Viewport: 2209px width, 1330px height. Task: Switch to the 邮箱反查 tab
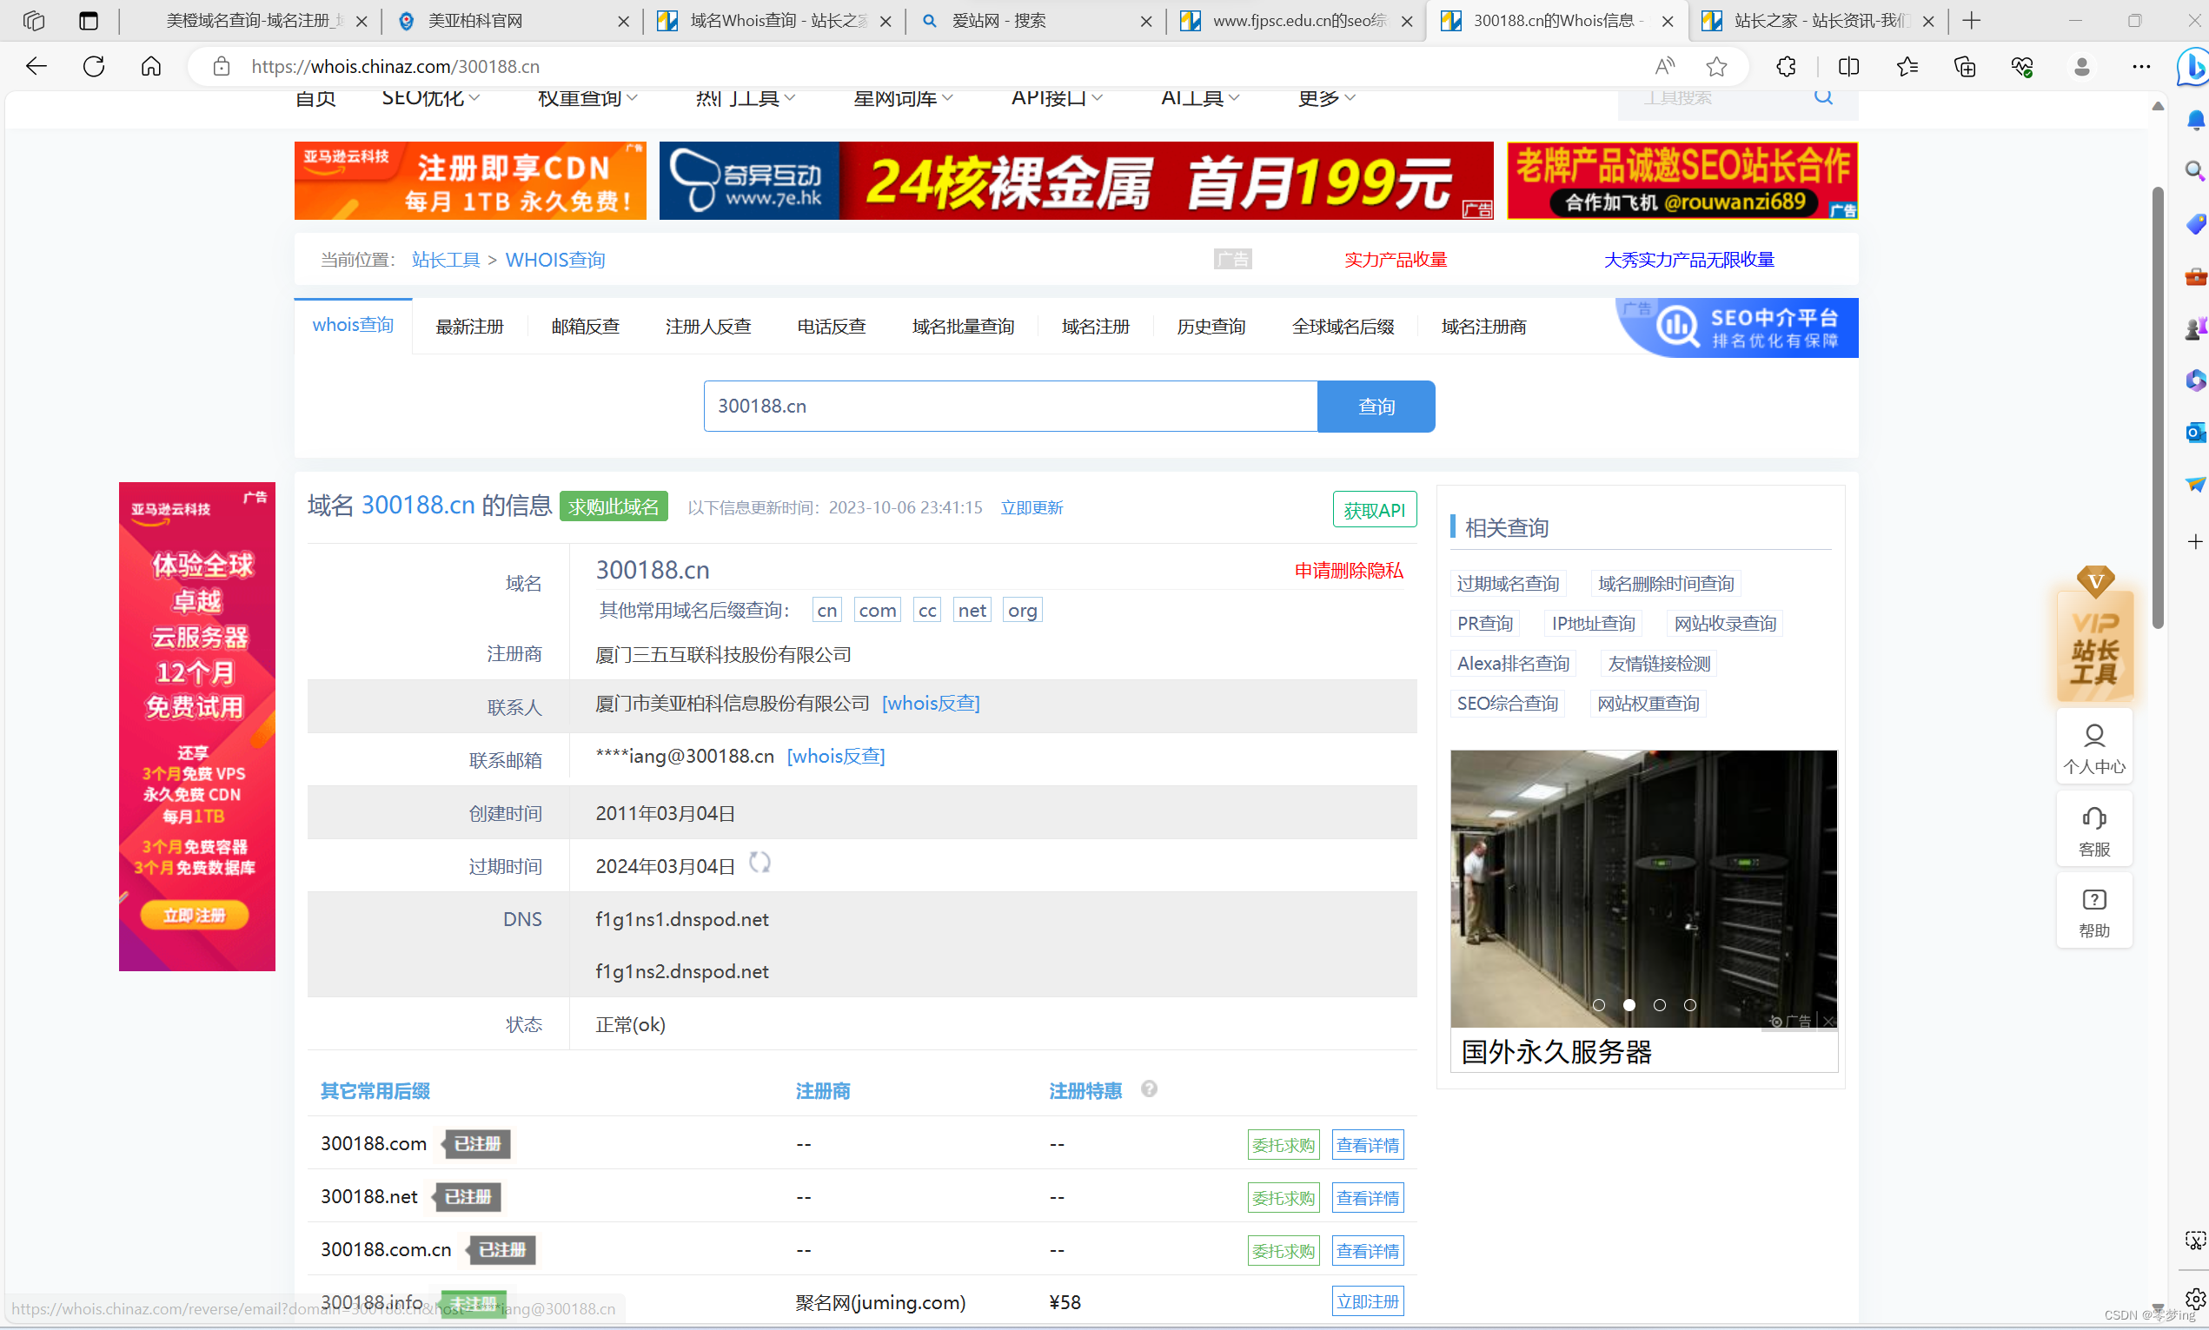(586, 328)
